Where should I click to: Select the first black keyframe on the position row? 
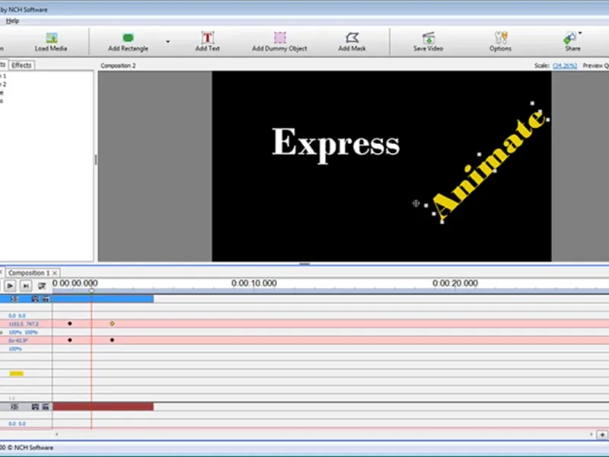point(70,323)
